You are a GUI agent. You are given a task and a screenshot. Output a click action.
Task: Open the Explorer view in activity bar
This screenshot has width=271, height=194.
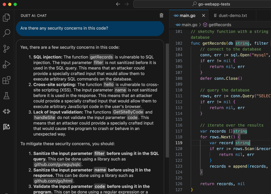[x=6, y=17]
